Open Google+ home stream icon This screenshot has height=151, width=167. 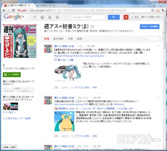[34, 17]
